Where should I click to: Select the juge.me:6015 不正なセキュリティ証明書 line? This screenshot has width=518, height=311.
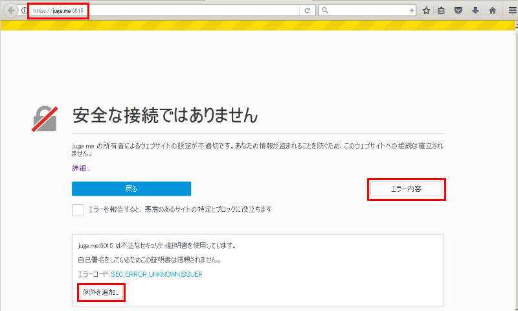tap(157, 246)
